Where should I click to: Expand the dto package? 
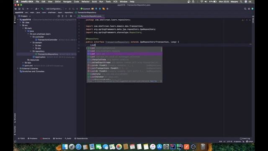click(x=33, y=49)
